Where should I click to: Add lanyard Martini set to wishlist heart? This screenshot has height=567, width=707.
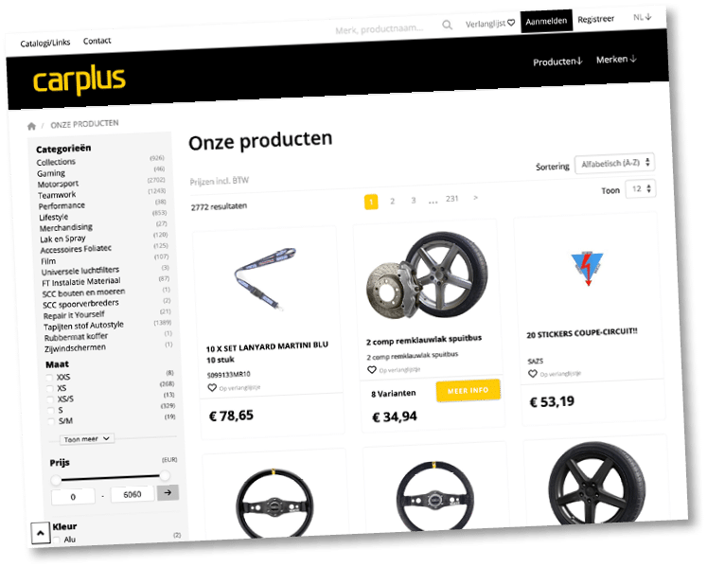click(x=212, y=387)
